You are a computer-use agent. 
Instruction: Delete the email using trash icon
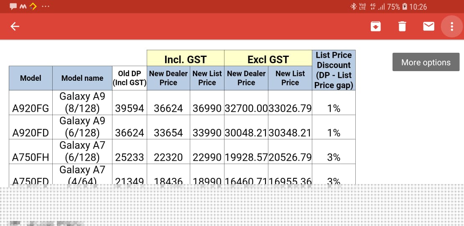point(402,26)
